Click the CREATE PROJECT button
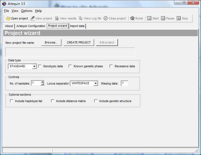The height and width of the screenshot is (155, 201). [x=79, y=42]
